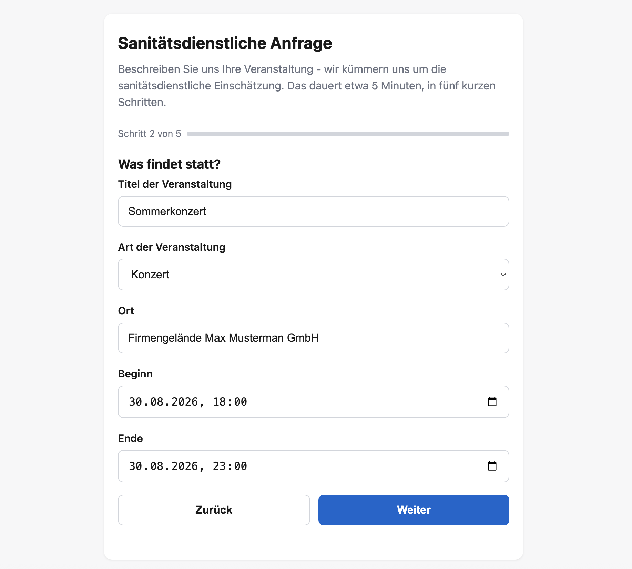Select the day in Beginn date
The image size is (632, 569).
[136, 402]
